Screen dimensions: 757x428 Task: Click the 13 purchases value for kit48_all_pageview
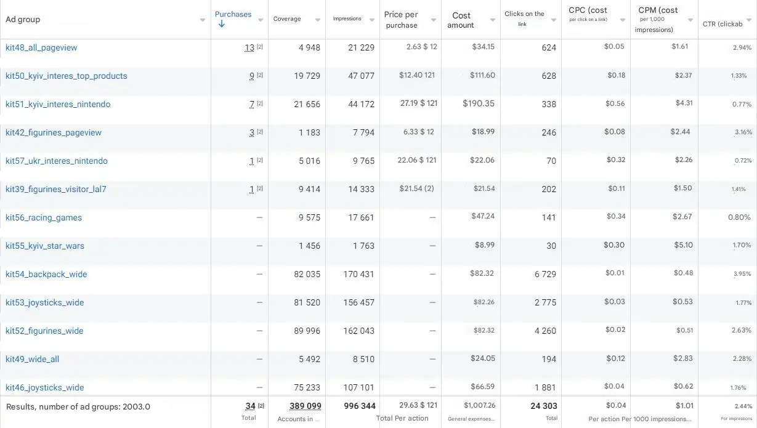[249, 48]
